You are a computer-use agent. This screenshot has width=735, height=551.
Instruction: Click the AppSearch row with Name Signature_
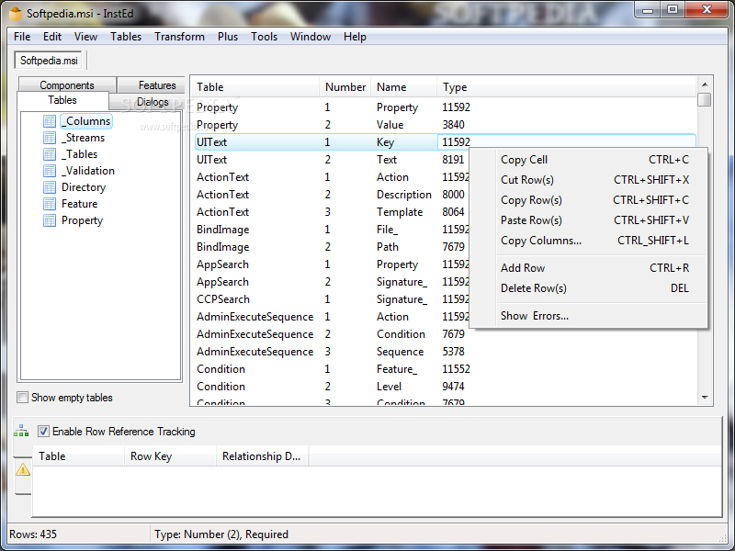coord(331,282)
